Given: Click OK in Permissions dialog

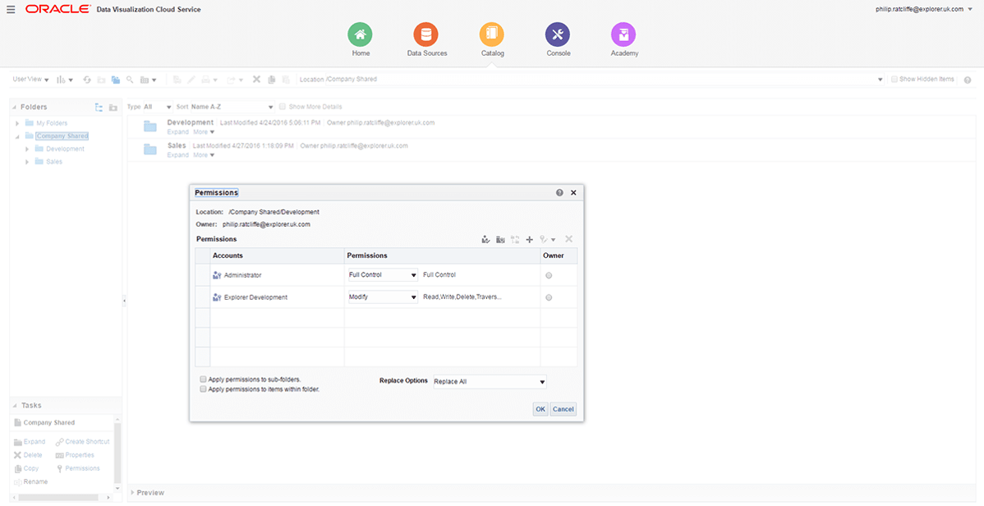Looking at the screenshot, I should point(540,409).
